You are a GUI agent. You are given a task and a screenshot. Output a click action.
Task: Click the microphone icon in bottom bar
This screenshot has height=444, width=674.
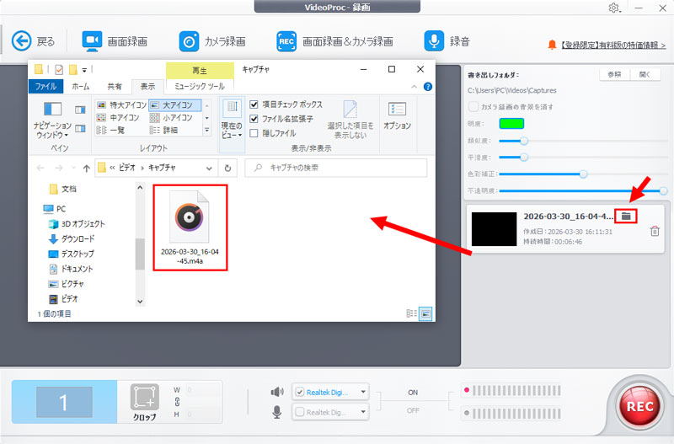277,412
